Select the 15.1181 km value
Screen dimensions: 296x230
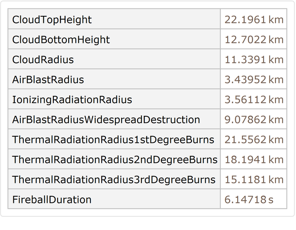253,180
